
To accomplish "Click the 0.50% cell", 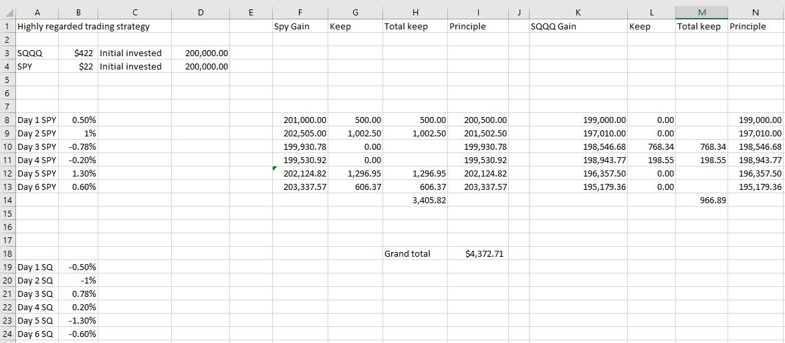I will 78,120.
